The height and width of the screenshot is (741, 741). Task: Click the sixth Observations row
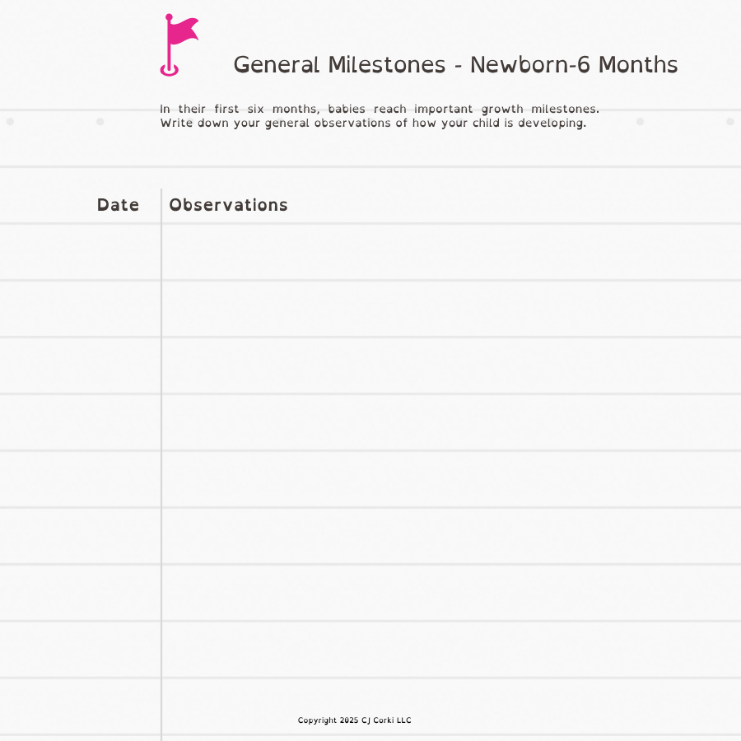451,536
